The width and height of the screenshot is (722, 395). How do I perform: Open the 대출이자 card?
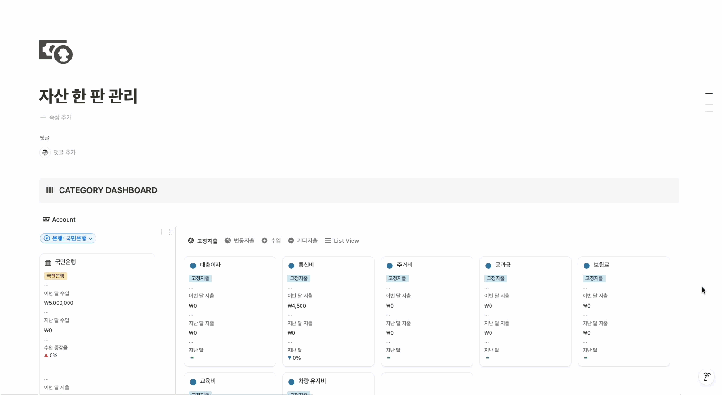coord(210,265)
